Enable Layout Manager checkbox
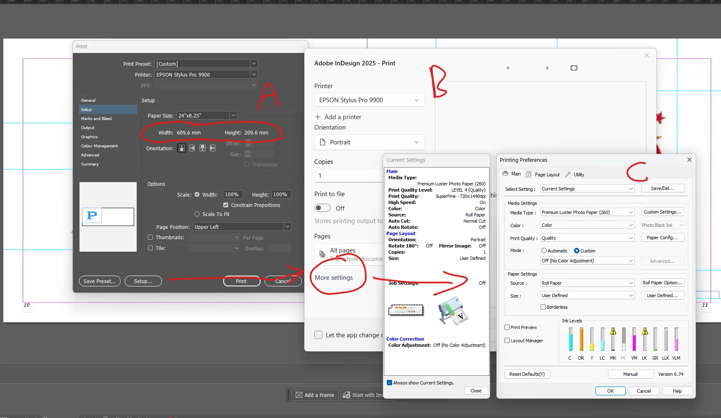The image size is (721, 418). click(507, 341)
